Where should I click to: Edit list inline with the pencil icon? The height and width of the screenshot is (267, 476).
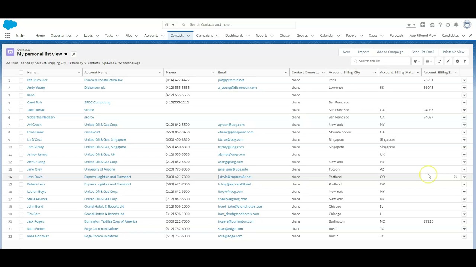click(x=448, y=61)
